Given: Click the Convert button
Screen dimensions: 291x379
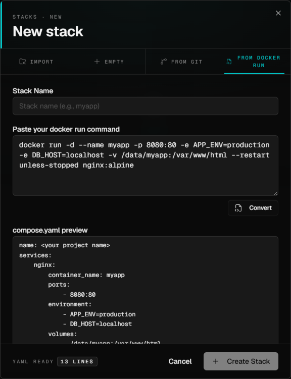Looking at the screenshot, I should click(x=253, y=208).
